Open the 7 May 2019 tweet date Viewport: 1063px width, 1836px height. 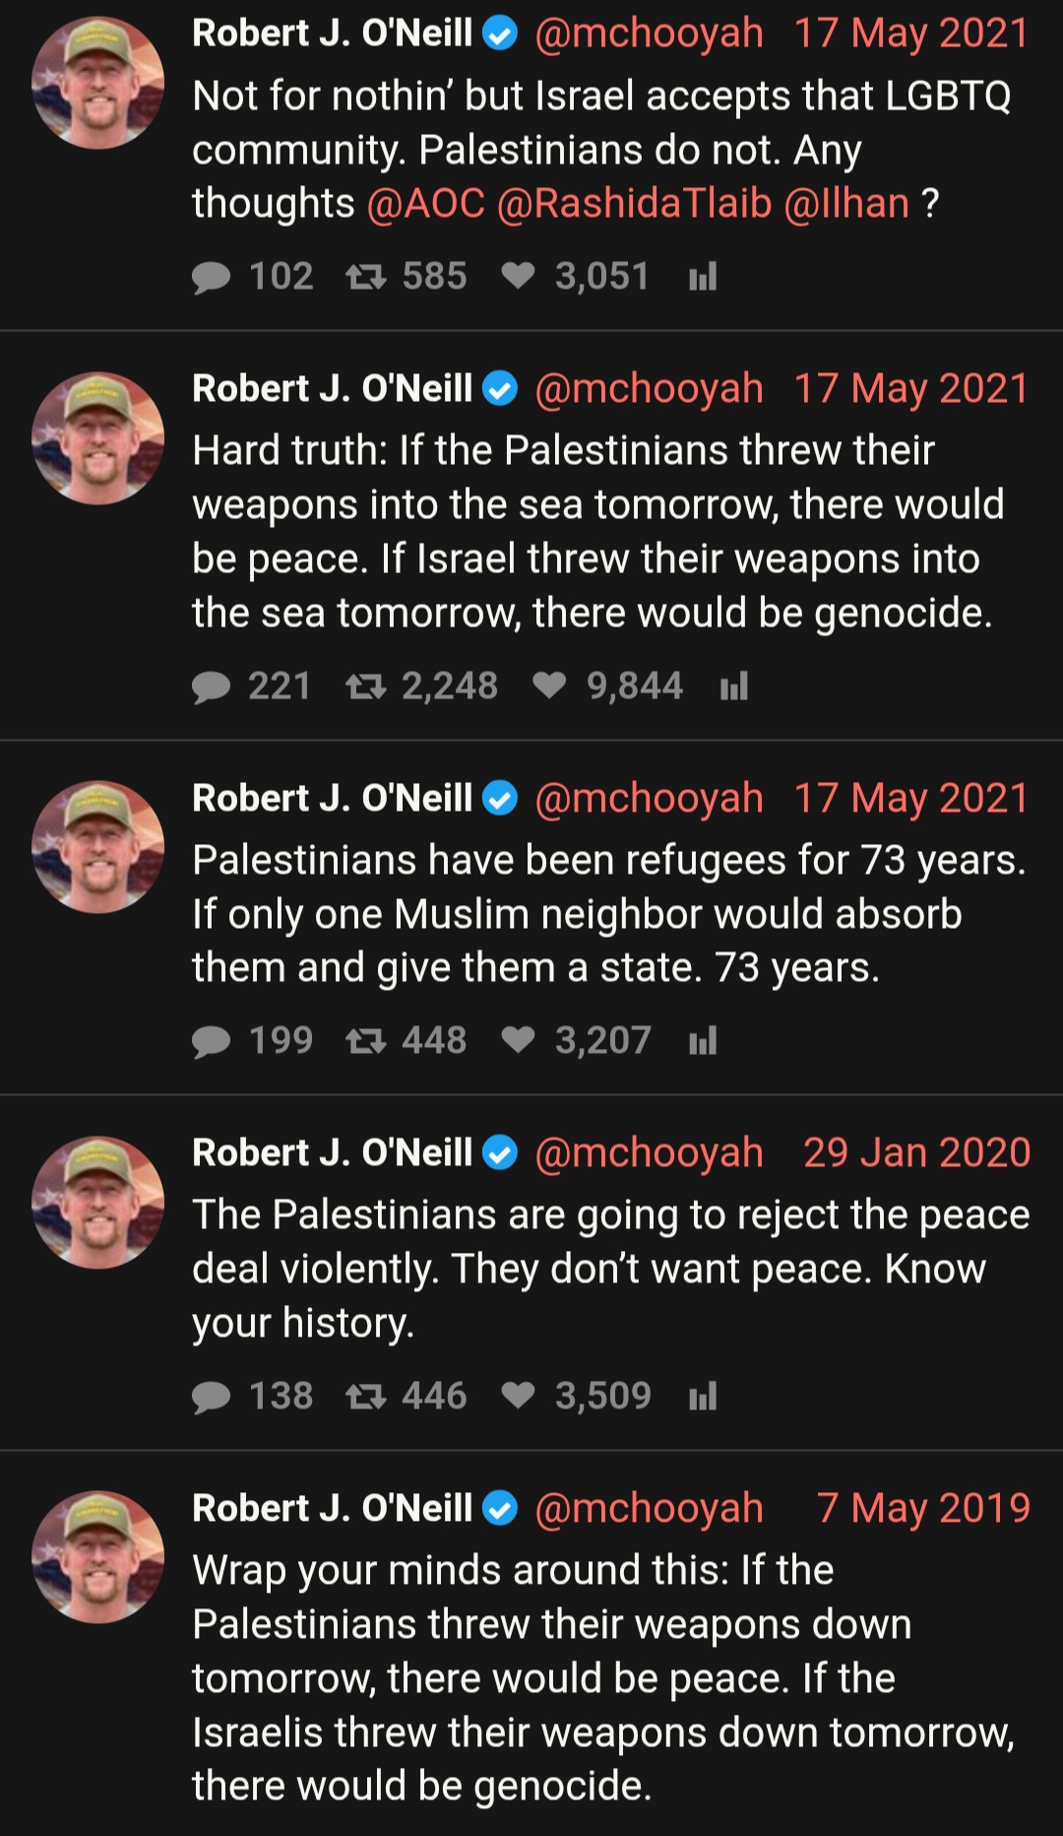tap(923, 1508)
